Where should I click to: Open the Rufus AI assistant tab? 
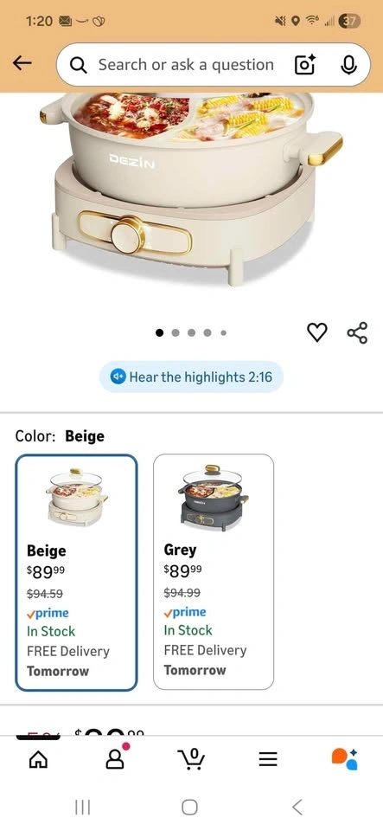345,758
